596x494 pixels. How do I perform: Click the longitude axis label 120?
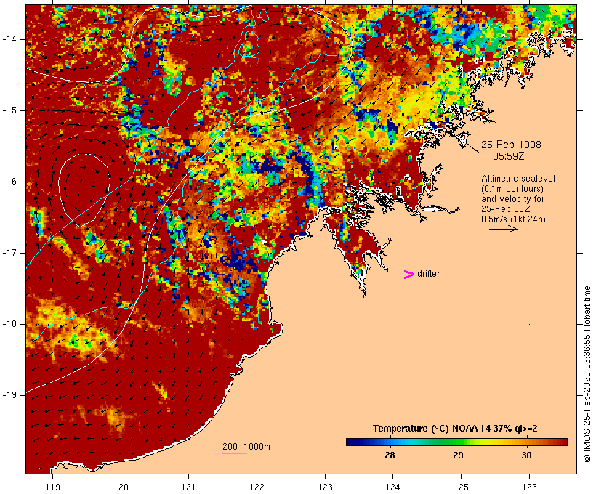coord(121,487)
